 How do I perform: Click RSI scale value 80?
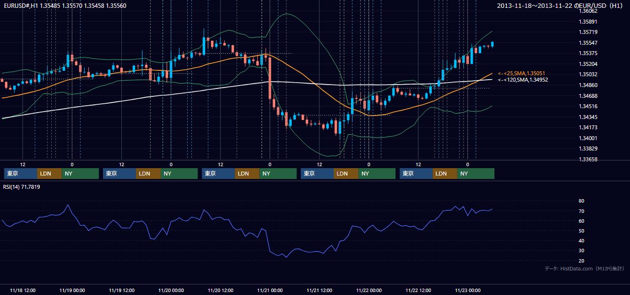click(x=581, y=201)
